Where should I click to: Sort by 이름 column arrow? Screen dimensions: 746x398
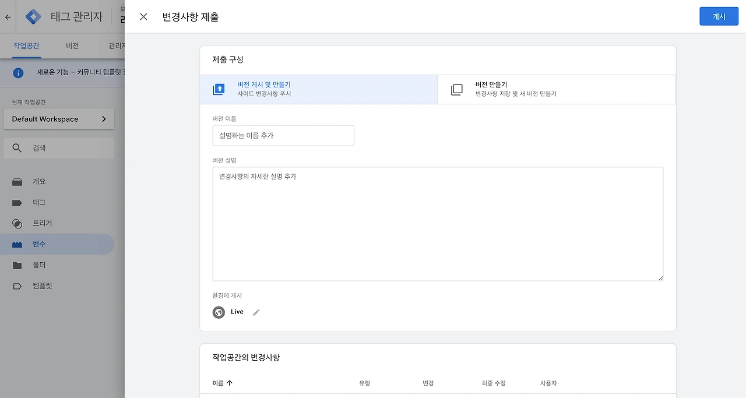click(229, 383)
